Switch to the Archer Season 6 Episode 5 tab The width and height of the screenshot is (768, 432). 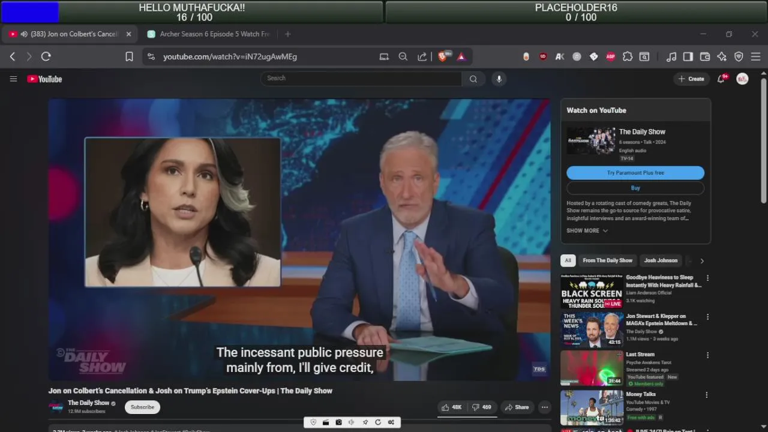(x=209, y=34)
